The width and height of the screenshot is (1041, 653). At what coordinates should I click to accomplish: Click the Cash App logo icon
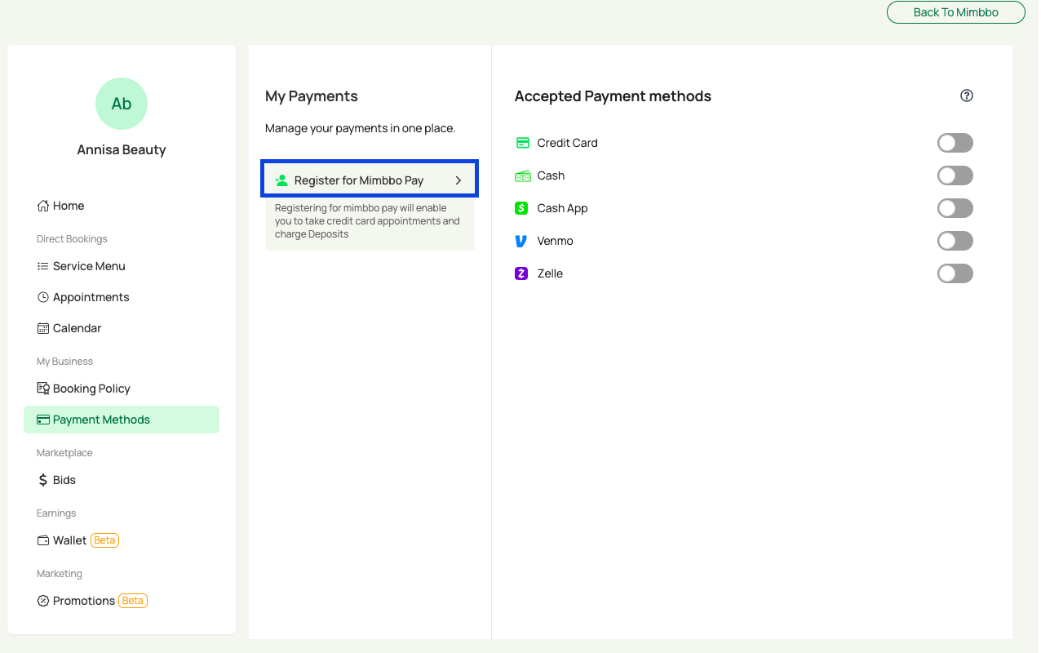tap(521, 208)
